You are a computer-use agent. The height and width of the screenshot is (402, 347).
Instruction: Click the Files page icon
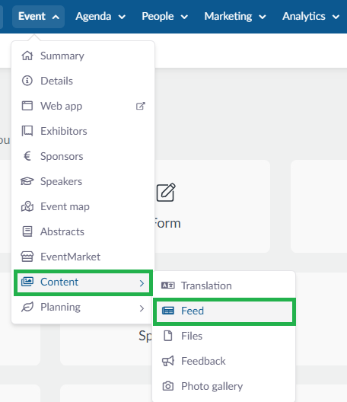tap(168, 336)
